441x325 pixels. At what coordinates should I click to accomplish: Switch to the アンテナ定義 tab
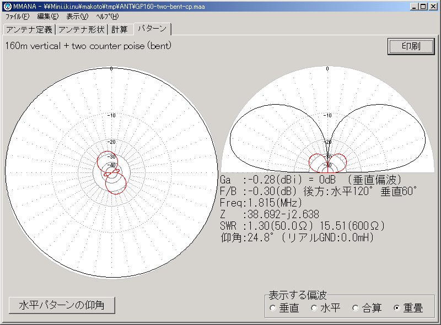pyautogui.click(x=29, y=29)
